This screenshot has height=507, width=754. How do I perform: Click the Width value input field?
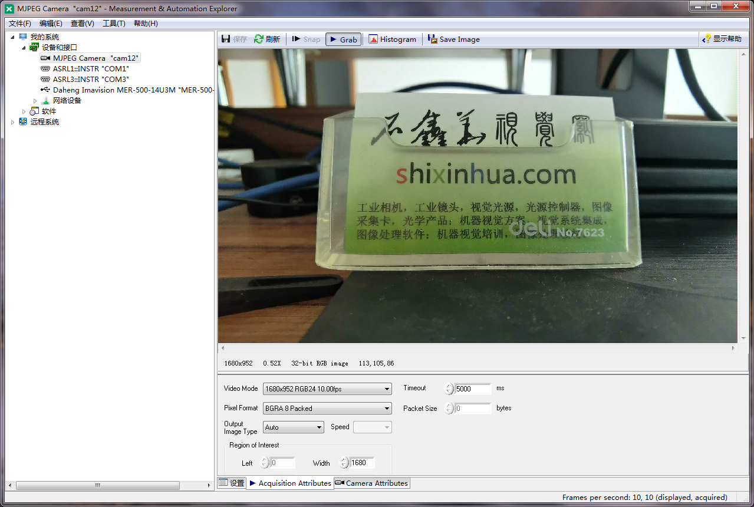[362, 463]
